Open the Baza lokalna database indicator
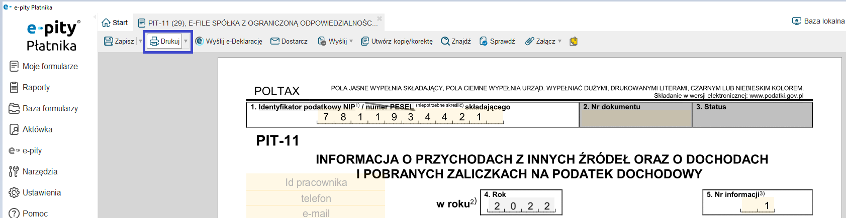Image resolution: width=846 pixels, height=218 pixels. tap(818, 21)
